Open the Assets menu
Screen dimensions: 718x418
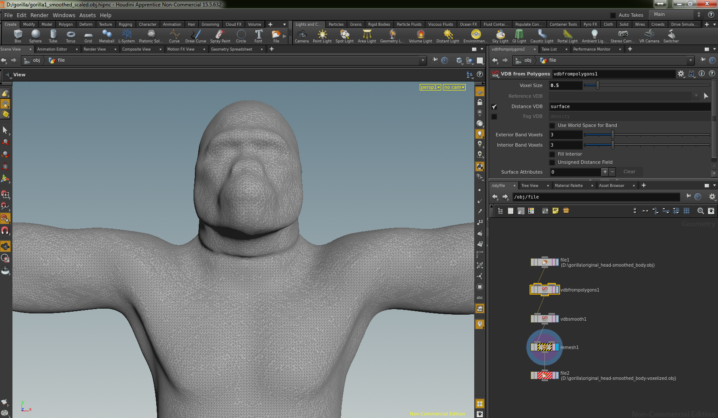click(88, 15)
